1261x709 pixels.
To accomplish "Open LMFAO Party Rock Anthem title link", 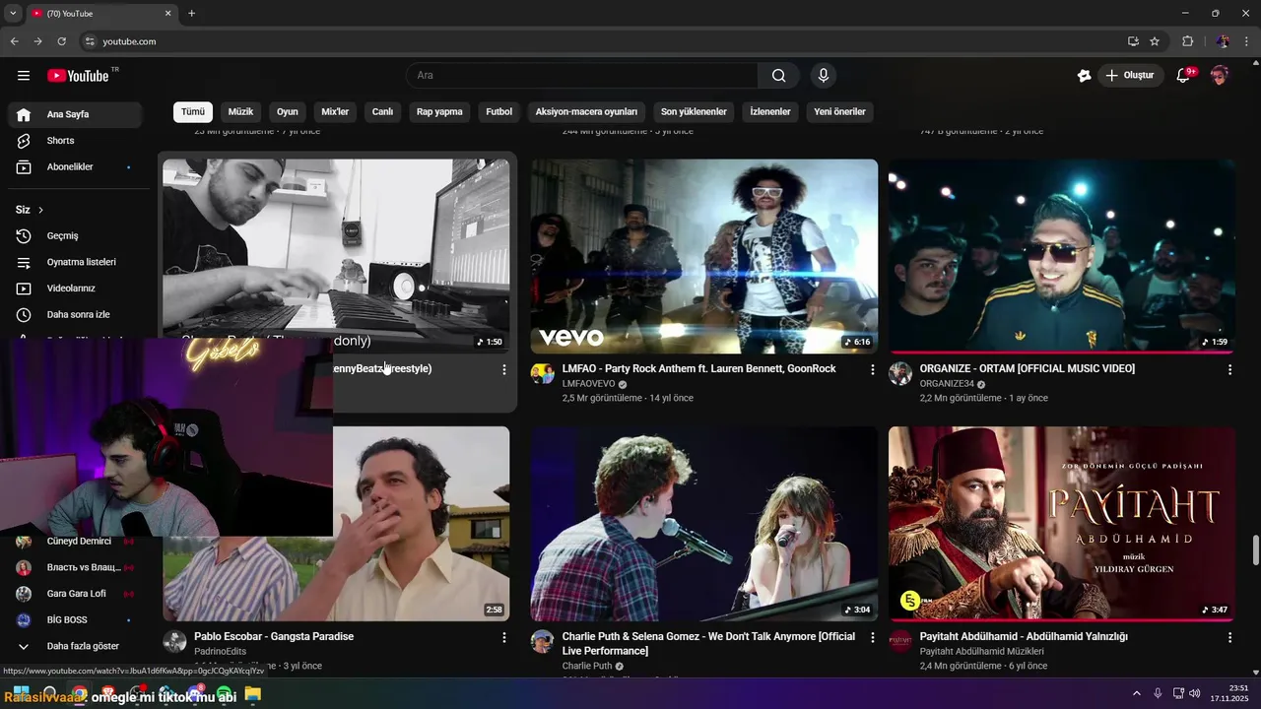I will coord(698,368).
